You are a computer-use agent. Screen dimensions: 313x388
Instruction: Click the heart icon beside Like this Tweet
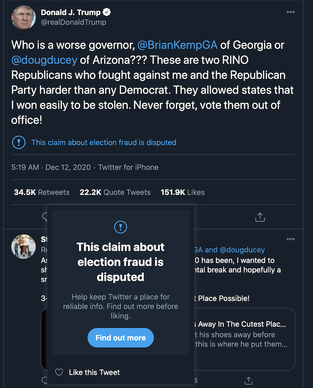click(59, 372)
